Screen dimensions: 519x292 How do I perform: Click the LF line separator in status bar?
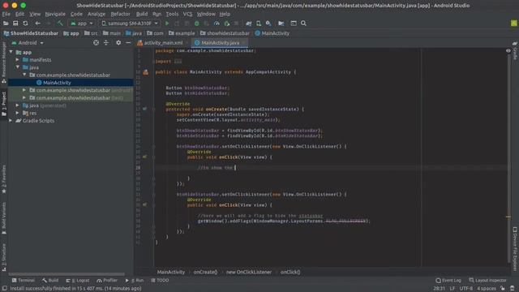pos(453,289)
